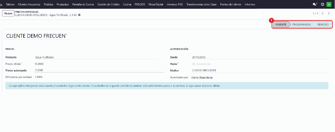The width and height of the screenshot is (335, 132).
Task: Click the gear actions icon beside record title
Action: click(79, 15)
